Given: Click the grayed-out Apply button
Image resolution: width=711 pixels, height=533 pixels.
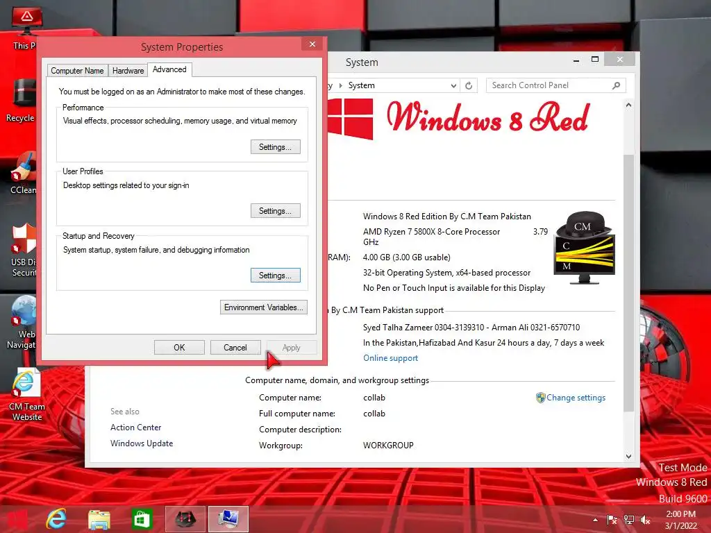Looking at the screenshot, I should point(291,348).
